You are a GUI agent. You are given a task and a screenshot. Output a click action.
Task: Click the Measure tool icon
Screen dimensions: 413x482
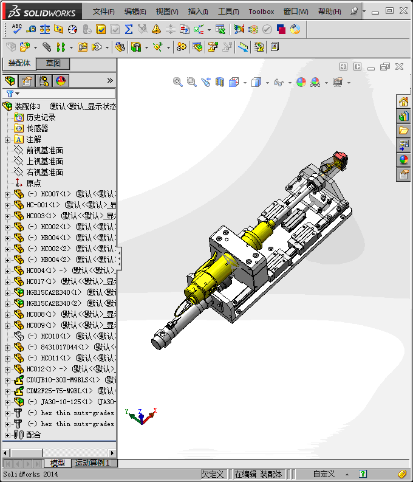point(31,29)
